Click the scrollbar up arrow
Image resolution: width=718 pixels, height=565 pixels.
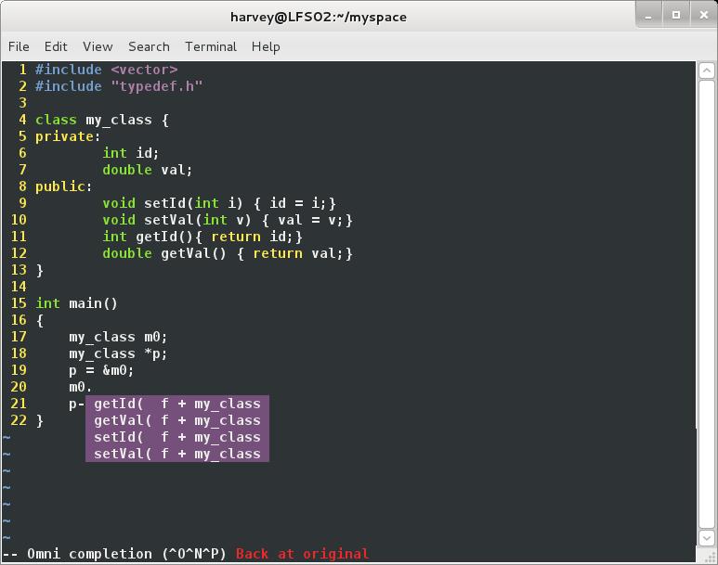706,71
